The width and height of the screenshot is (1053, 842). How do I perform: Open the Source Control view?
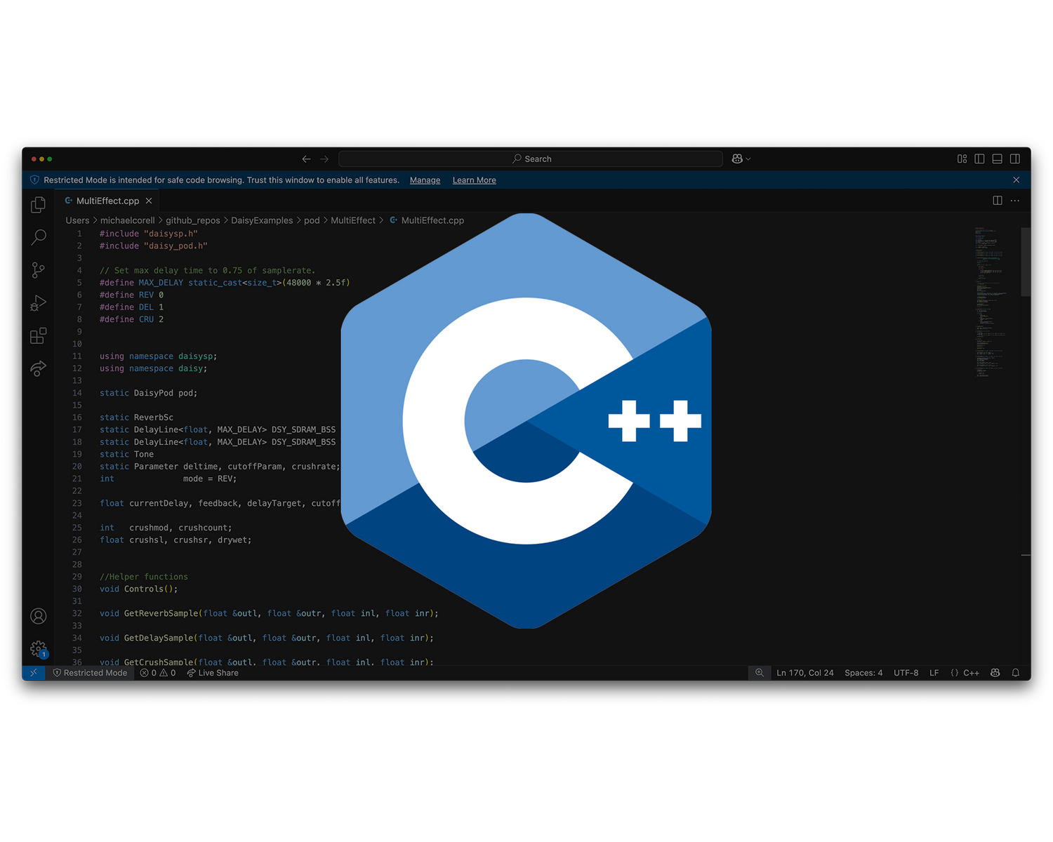39,270
